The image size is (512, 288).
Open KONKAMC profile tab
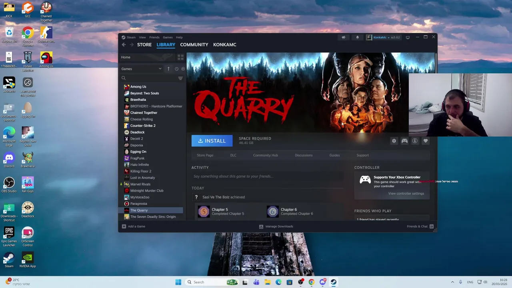point(224,45)
